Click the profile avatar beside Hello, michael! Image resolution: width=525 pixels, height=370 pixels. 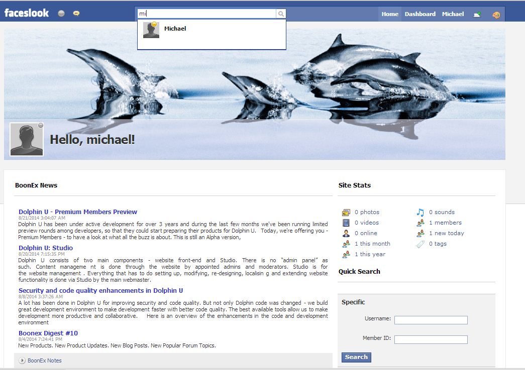coord(27,139)
